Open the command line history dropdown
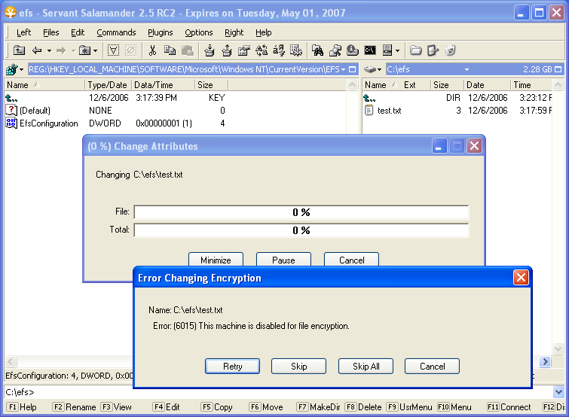Viewport: 569px width, 417px height. pyautogui.click(x=558, y=391)
